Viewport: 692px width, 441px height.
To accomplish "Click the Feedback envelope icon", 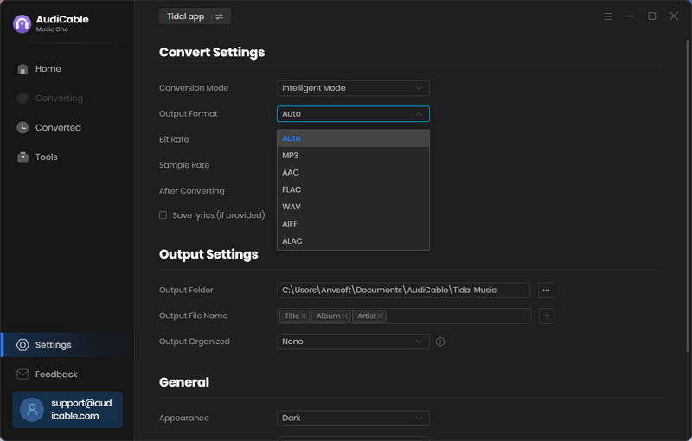I will pyautogui.click(x=22, y=374).
